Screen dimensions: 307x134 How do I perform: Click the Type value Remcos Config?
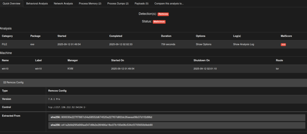(57, 91)
